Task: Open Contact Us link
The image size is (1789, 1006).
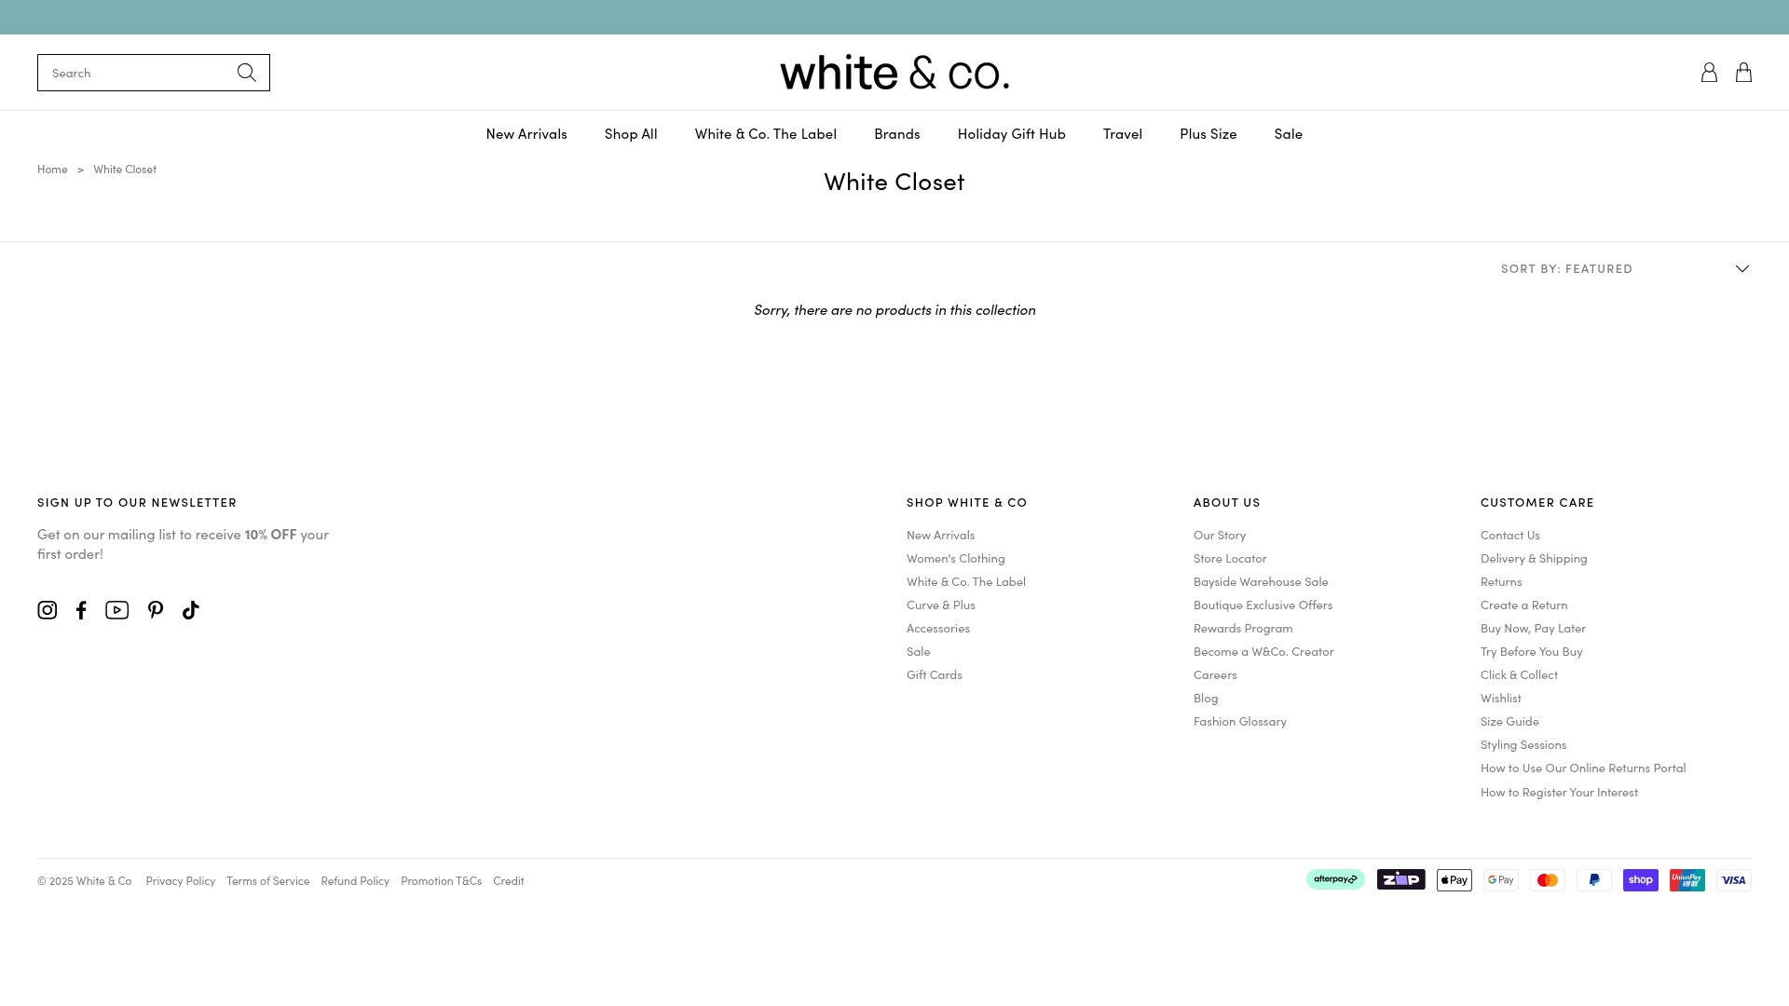Action: tap(1510, 535)
